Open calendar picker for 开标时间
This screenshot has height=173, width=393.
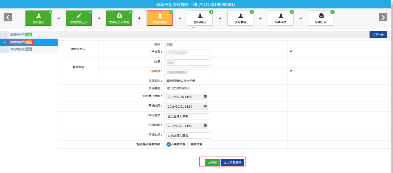pyautogui.click(x=205, y=106)
